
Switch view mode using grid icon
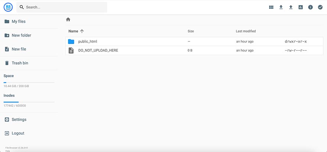(x=271, y=7)
